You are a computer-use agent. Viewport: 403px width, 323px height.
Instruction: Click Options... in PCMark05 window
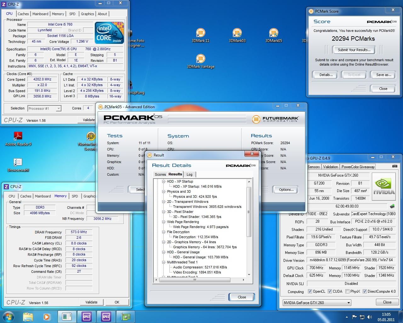point(286,190)
